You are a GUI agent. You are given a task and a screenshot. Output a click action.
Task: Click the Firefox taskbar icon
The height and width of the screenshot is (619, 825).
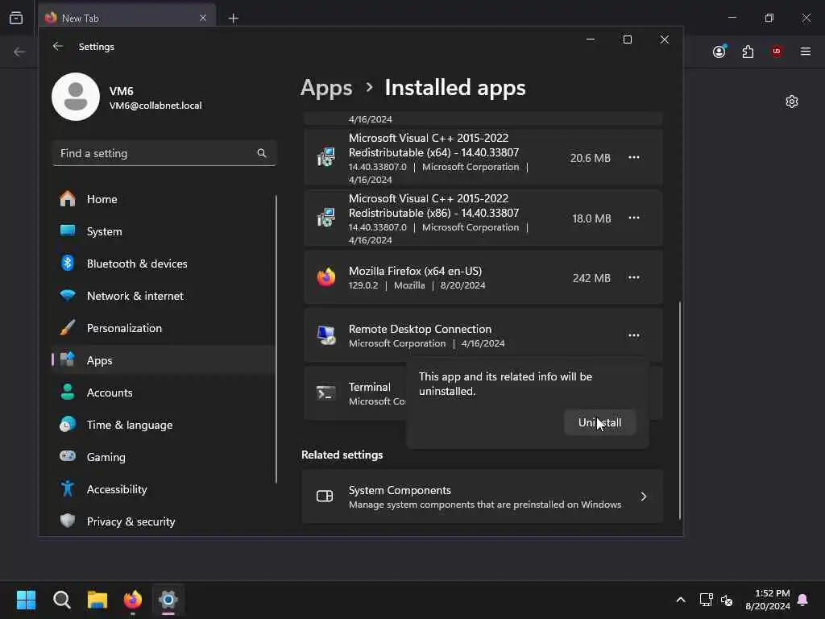click(133, 600)
